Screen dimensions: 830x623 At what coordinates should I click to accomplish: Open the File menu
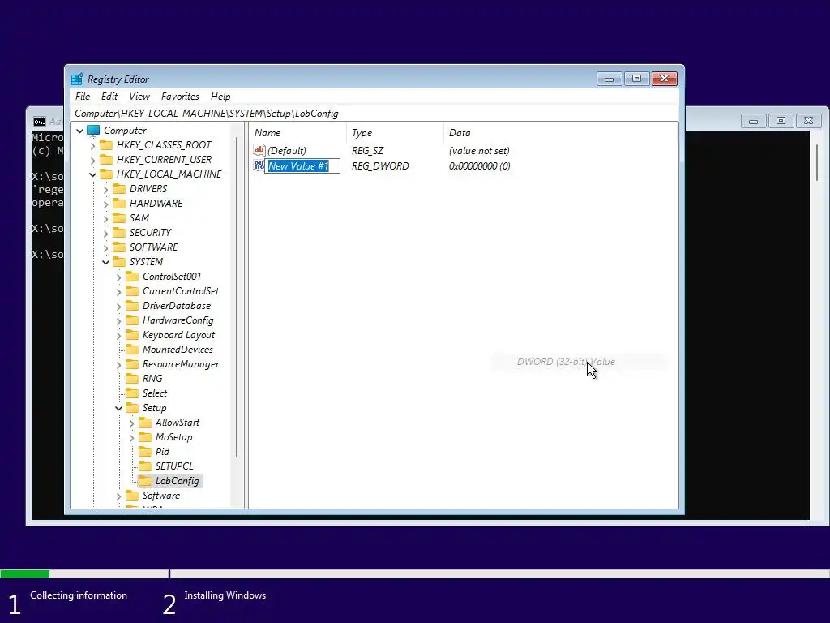[x=83, y=97]
